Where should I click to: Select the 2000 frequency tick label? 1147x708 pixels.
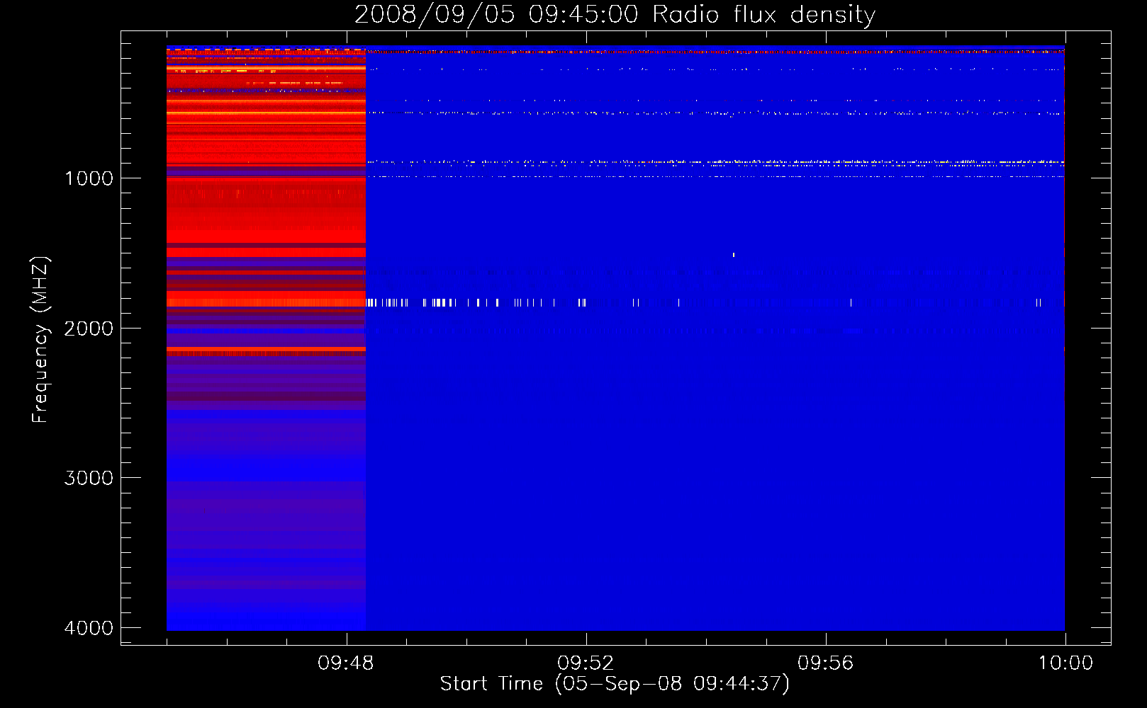tap(89, 329)
